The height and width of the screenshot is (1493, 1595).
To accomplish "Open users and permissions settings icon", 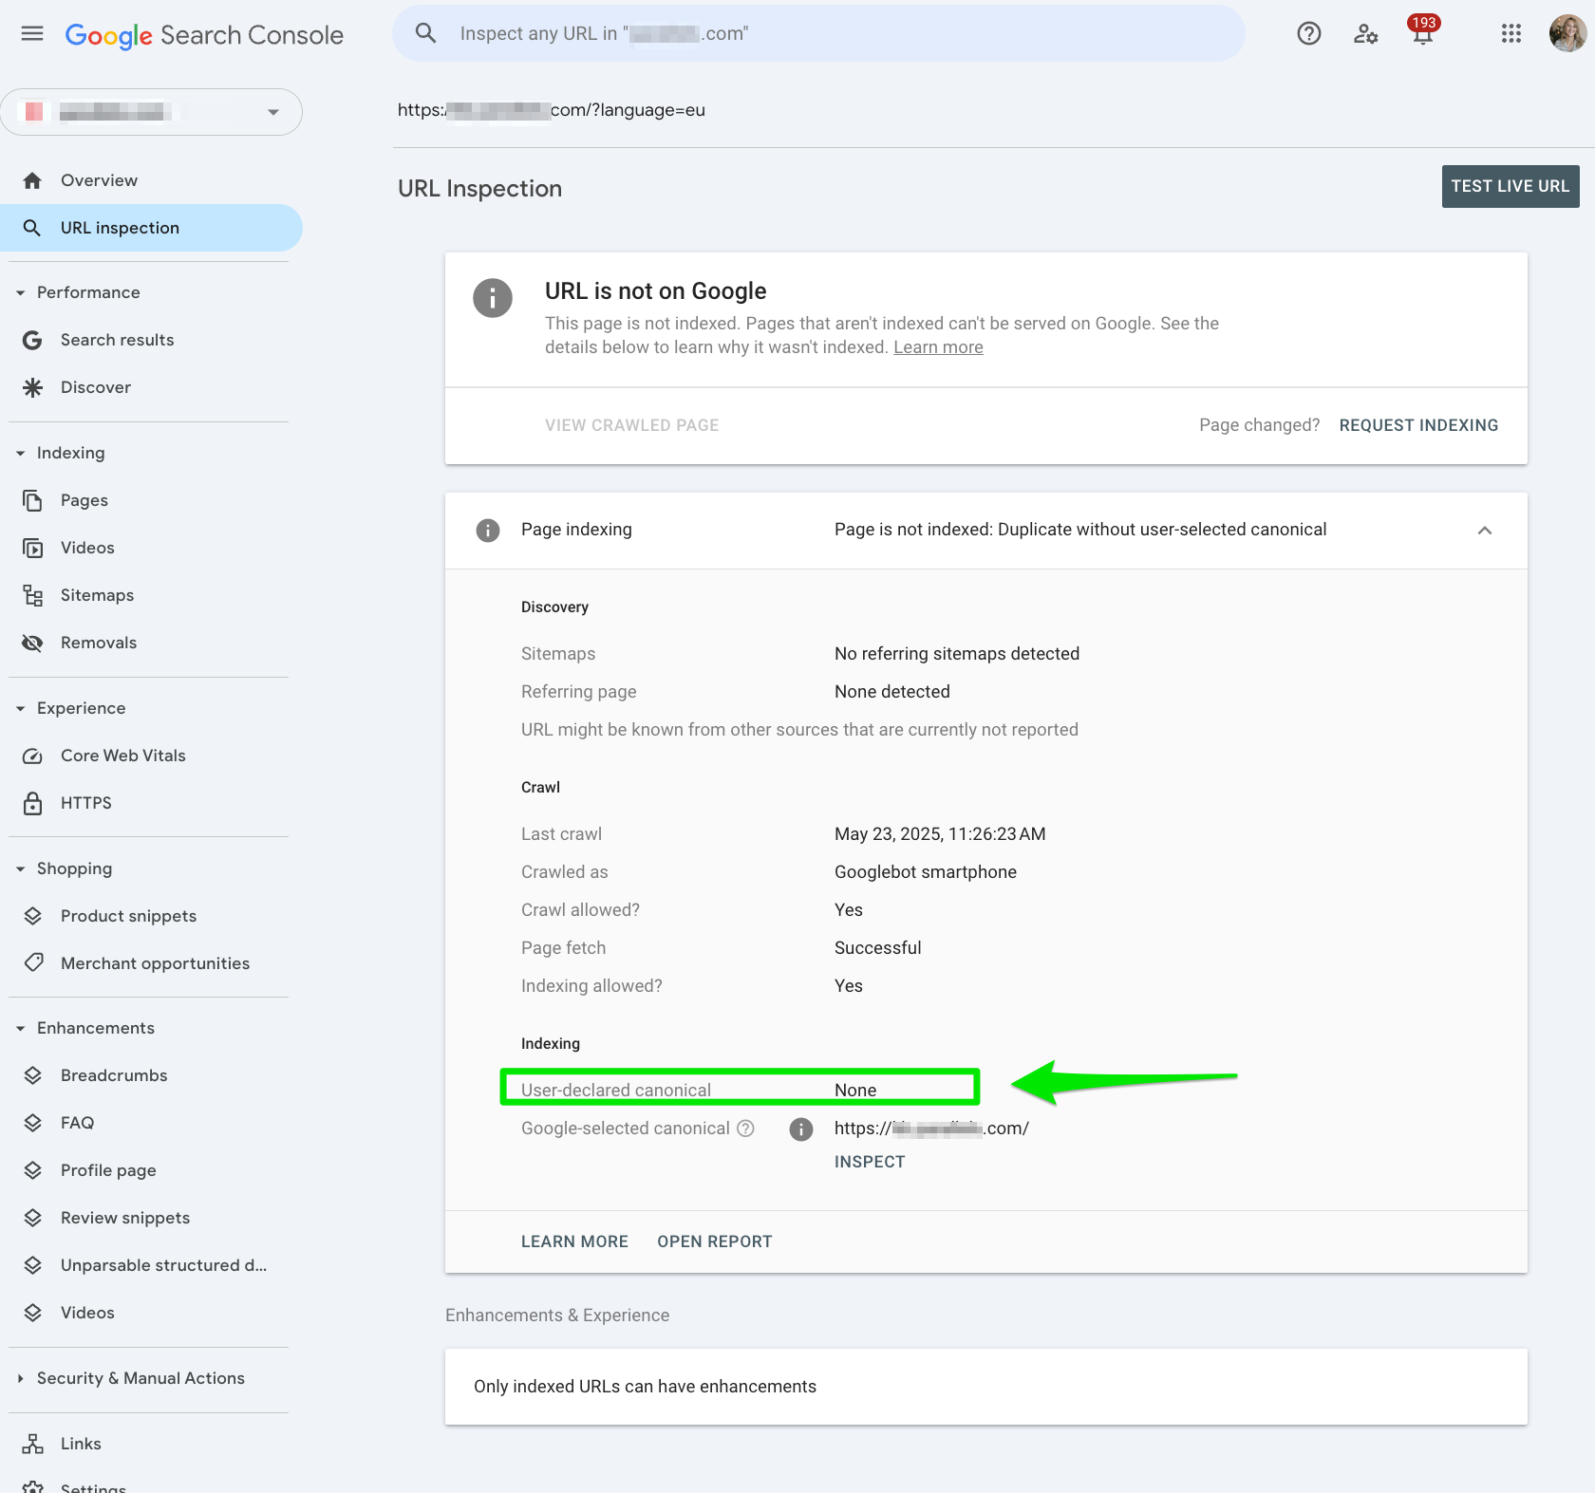I will (1365, 34).
